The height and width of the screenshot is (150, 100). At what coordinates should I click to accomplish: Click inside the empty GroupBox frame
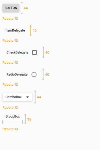(x=12, y=122)
